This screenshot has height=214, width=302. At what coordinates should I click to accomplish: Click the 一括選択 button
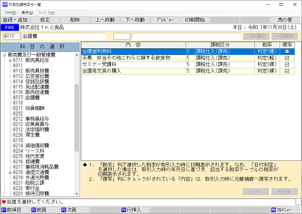tap(257, 37)
